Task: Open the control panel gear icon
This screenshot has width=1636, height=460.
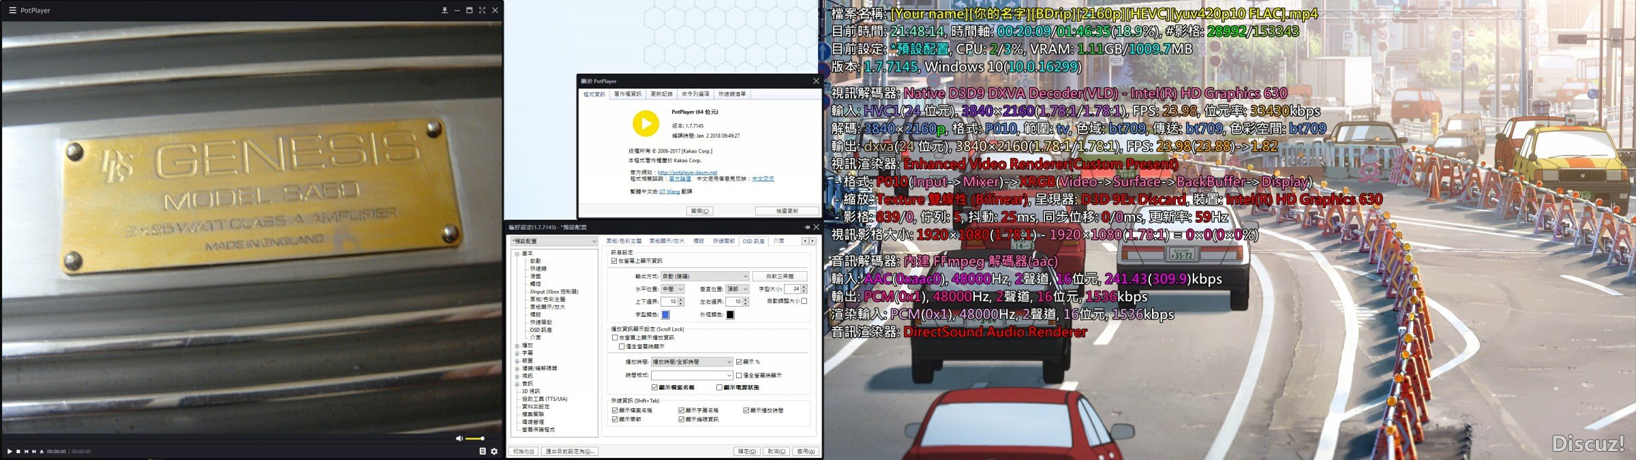Action: (494, 451)
